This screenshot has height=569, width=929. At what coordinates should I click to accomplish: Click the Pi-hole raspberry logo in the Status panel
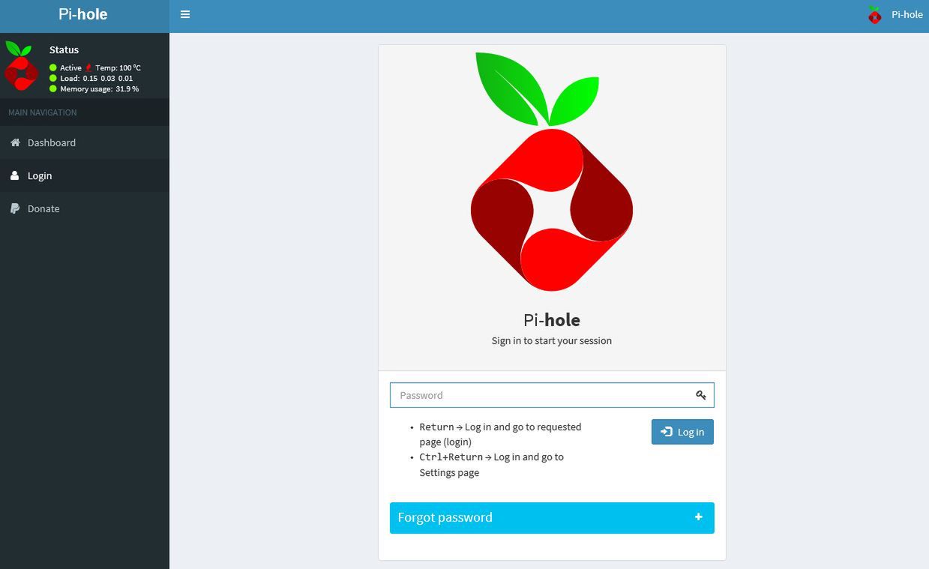[21, 66]
